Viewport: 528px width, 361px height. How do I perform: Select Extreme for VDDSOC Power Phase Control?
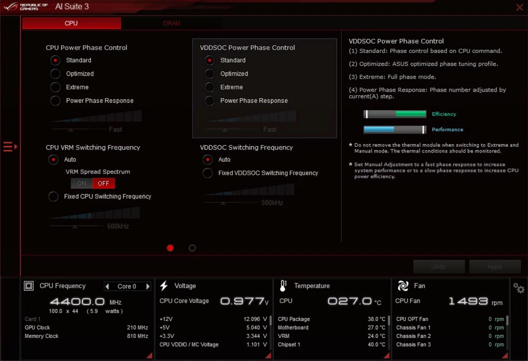click(209, 87)
